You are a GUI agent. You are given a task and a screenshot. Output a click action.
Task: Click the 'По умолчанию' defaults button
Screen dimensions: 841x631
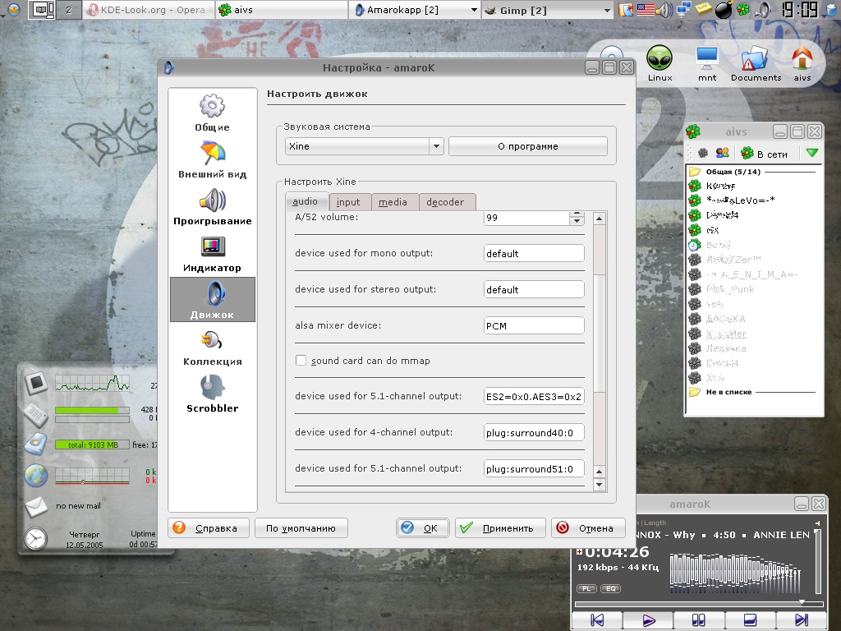click(301, 528)
